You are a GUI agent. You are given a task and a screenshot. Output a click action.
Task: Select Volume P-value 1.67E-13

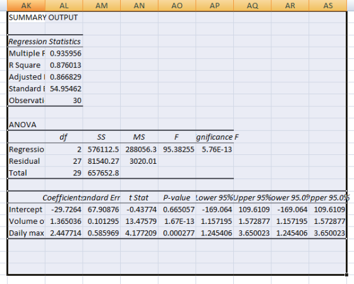tap(177, 221)
